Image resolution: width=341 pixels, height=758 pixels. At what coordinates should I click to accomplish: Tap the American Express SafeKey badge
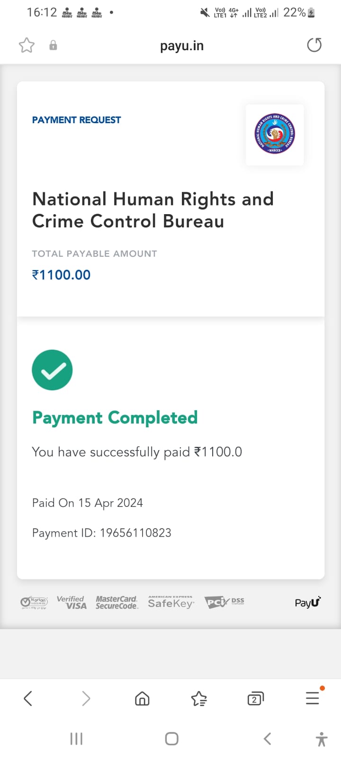tap(170, 602)
